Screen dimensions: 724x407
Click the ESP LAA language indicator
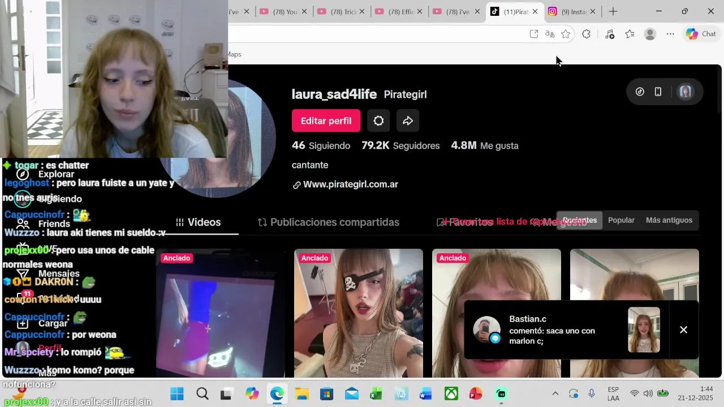[613, 394]
